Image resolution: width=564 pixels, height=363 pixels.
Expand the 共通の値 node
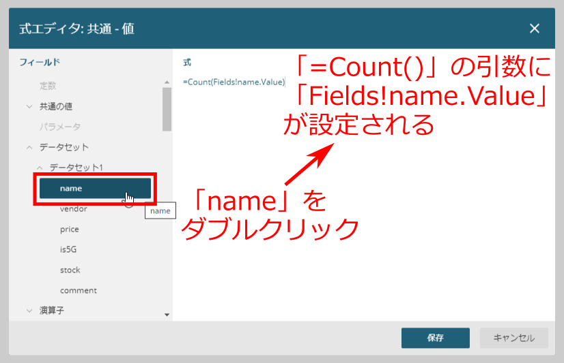pyautogui.click(x=29, y=106)
